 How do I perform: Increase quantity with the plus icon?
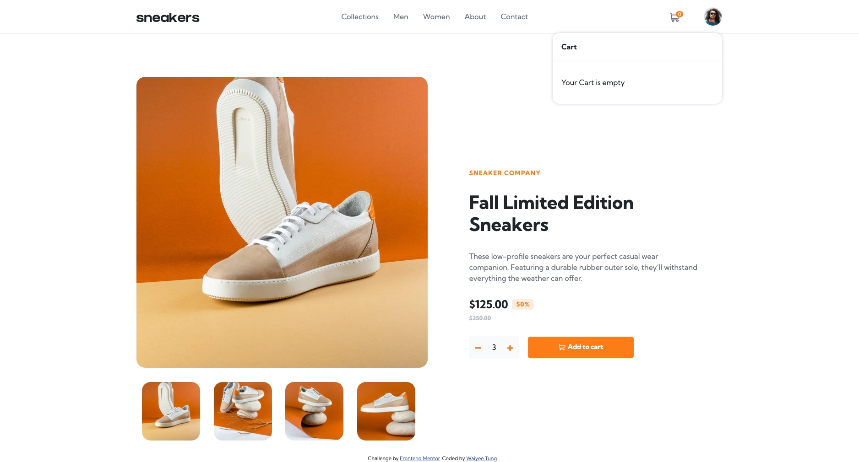(510, 348)
